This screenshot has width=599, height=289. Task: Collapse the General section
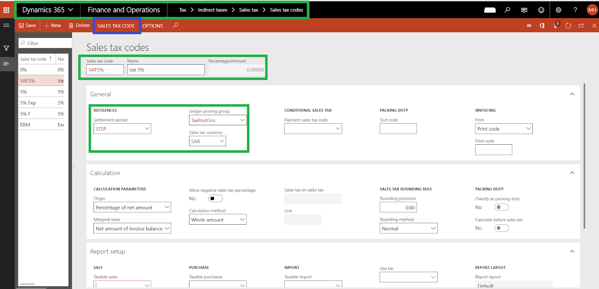pyautogui.click(x=572, y=94)
